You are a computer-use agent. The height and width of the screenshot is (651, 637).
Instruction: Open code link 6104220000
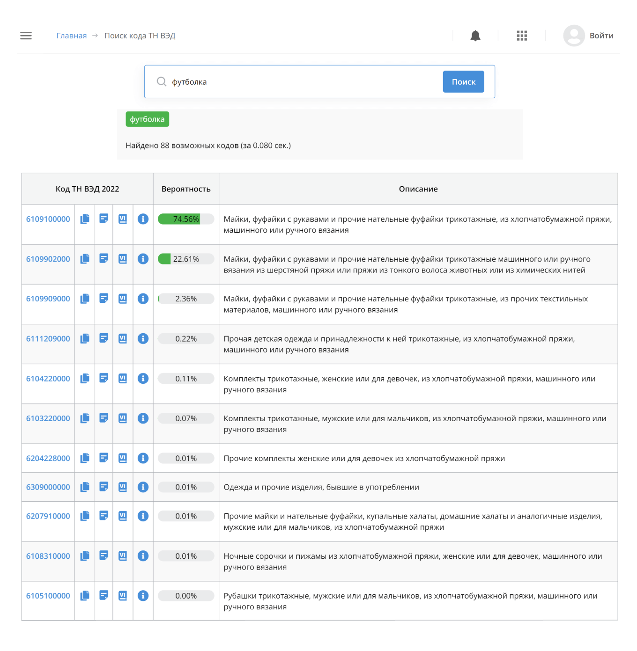[x=48, y=379]
